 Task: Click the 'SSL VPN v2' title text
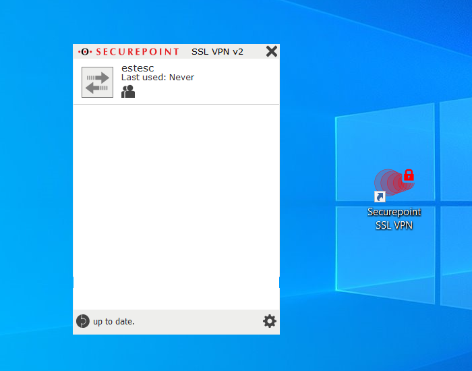click(217, 52)
